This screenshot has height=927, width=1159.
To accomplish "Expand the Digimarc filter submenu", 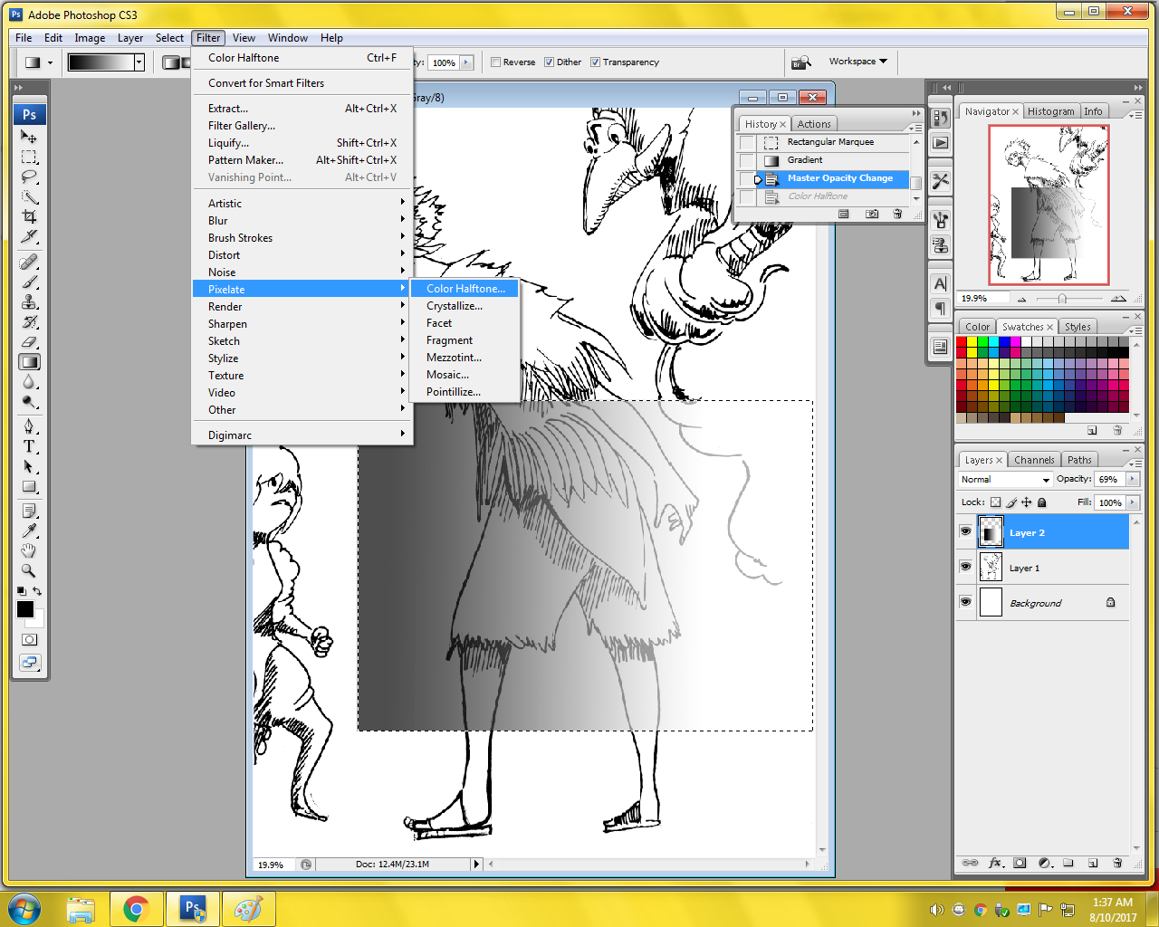I will [x=302, y=435].
